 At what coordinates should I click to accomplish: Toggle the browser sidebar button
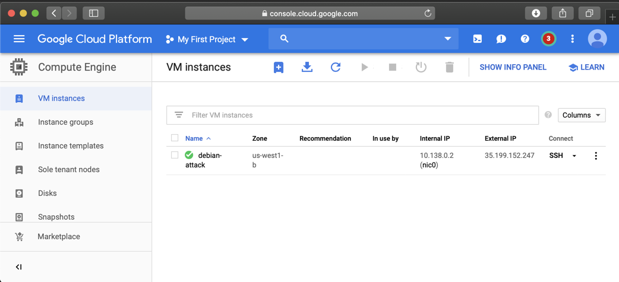click(x=94, y=13)
